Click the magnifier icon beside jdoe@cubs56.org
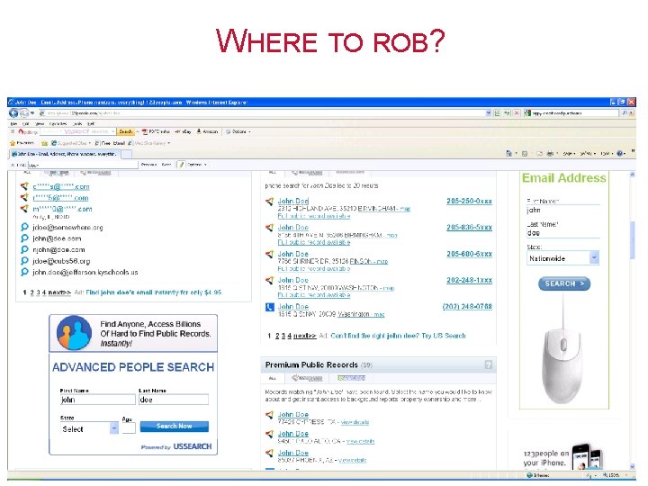The height and width of the screenshot is (486, 648). 24,261
